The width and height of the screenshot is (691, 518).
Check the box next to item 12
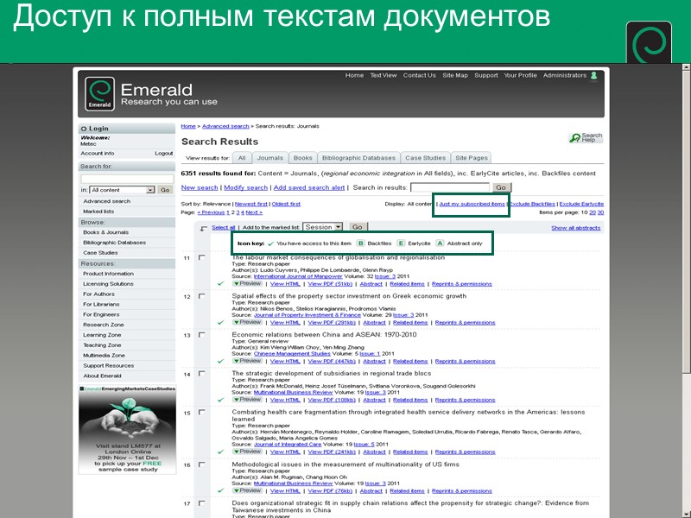click(204, 294)
